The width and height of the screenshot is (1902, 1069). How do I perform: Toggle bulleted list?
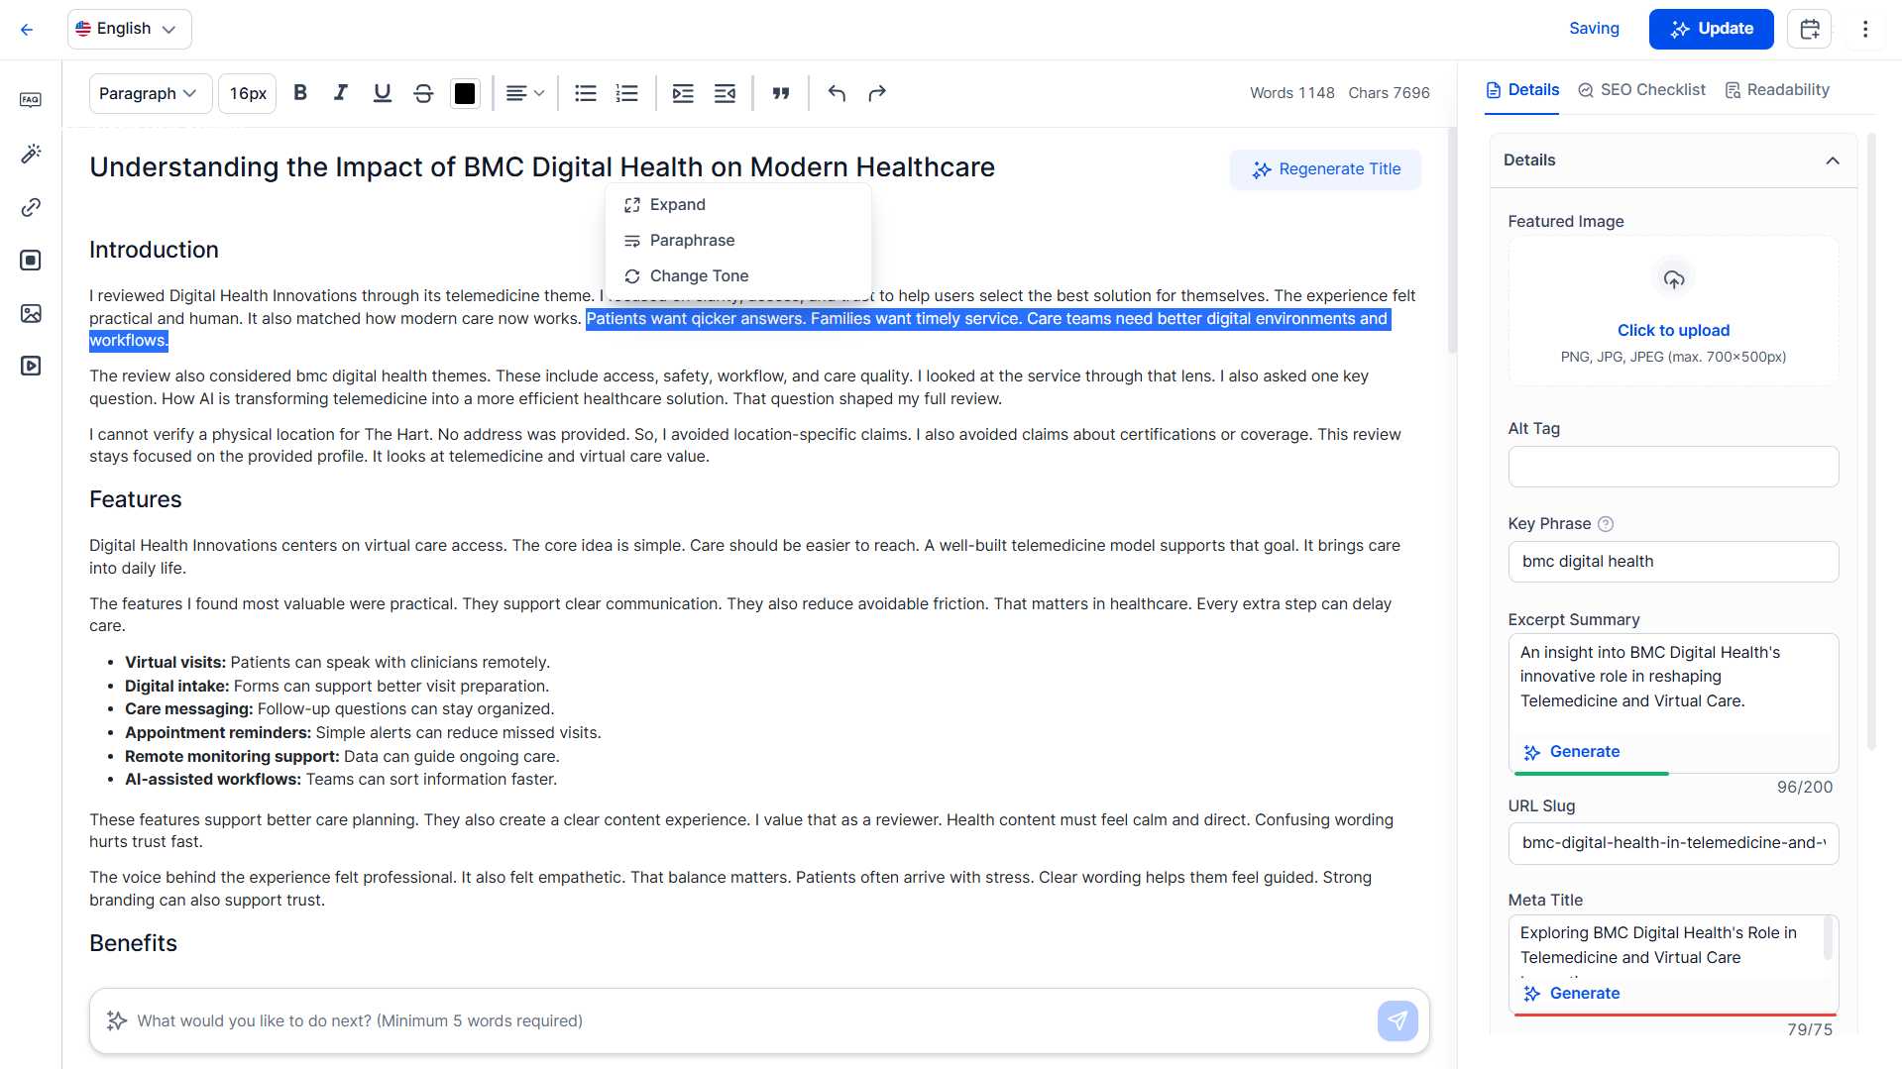[x=586, y=93]
